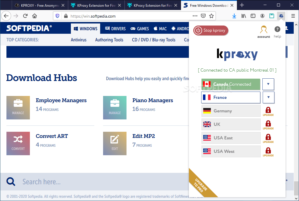Choose the USA East server row
This screenshot has width=299, height=201.
231,138
